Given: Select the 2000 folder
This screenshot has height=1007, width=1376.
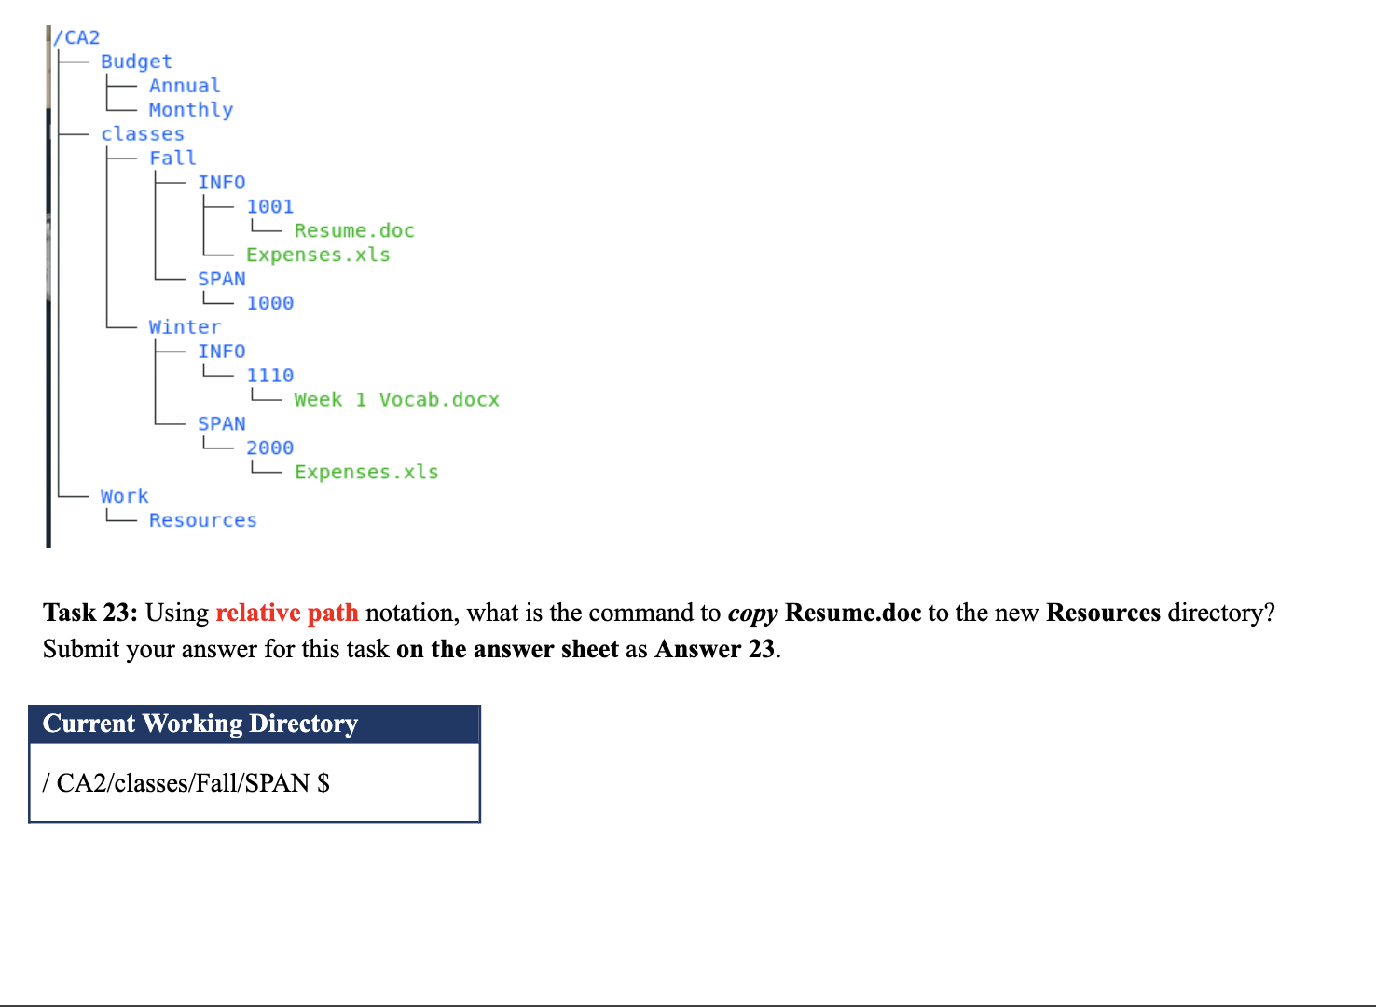Looking at the screenshot, I should (x=270, y=448).
